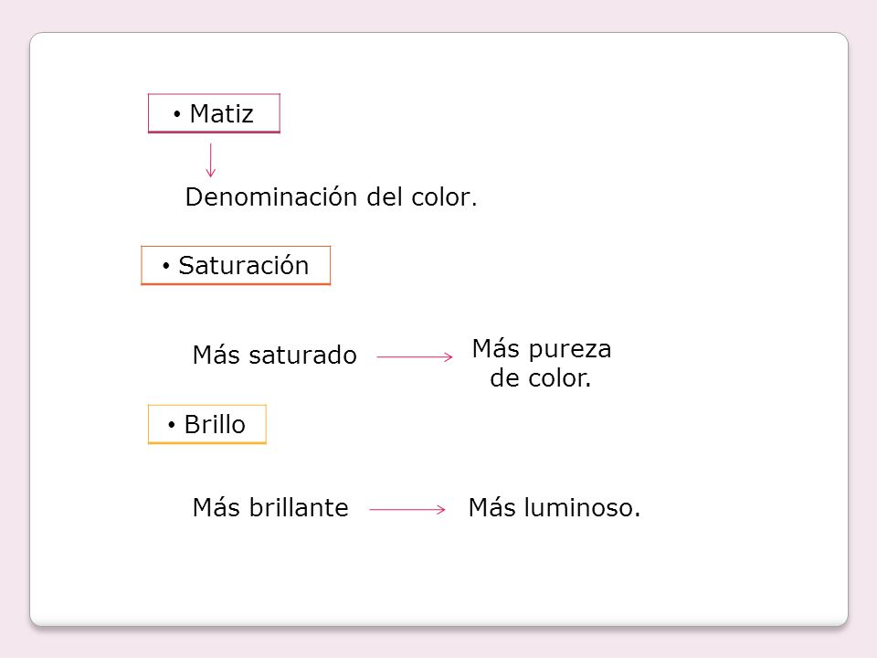Select the Denominación del color text
The width and height of the screenshot is (877, 658).
coord(331,197)
